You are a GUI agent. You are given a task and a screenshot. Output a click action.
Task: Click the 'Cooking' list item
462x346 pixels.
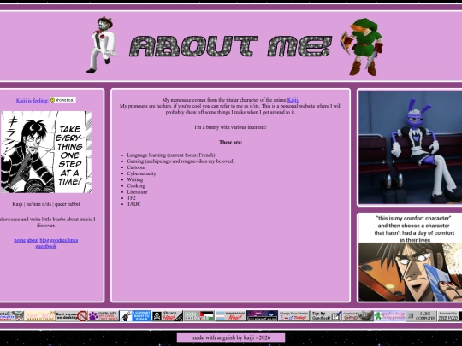point(136,185)
